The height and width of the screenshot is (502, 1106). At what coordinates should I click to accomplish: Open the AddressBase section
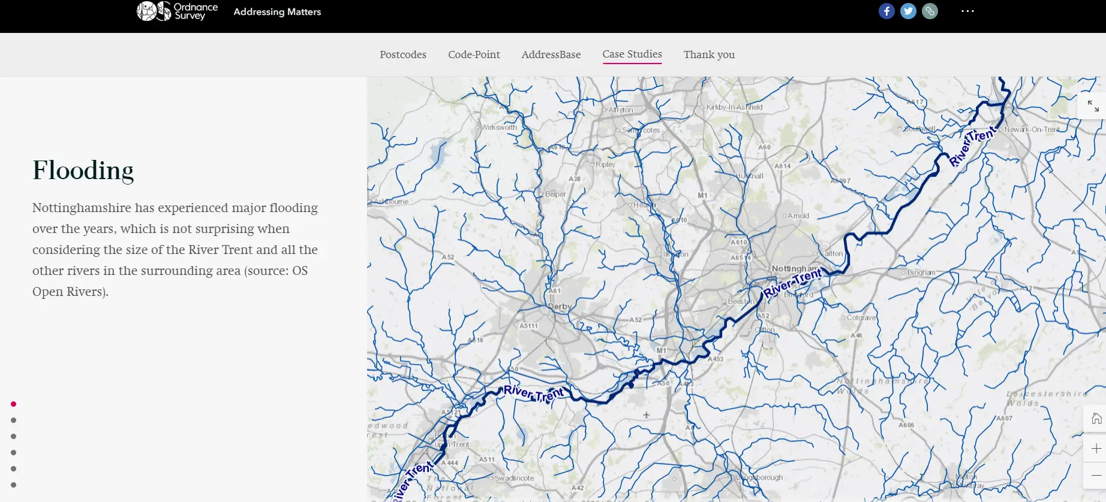point(551,55)
